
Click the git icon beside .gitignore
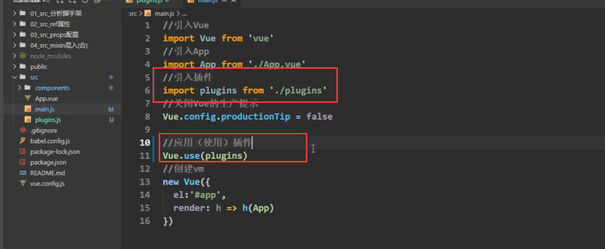coord(22,130)
